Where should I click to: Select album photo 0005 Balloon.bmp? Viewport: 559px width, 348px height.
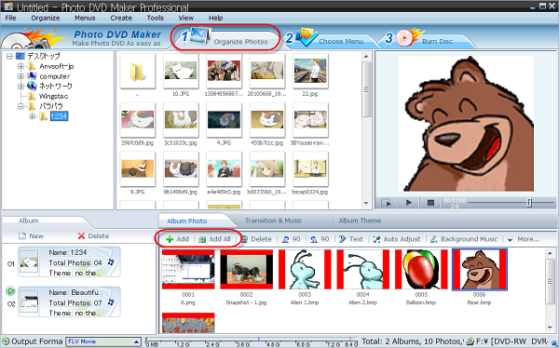(421, 269)
